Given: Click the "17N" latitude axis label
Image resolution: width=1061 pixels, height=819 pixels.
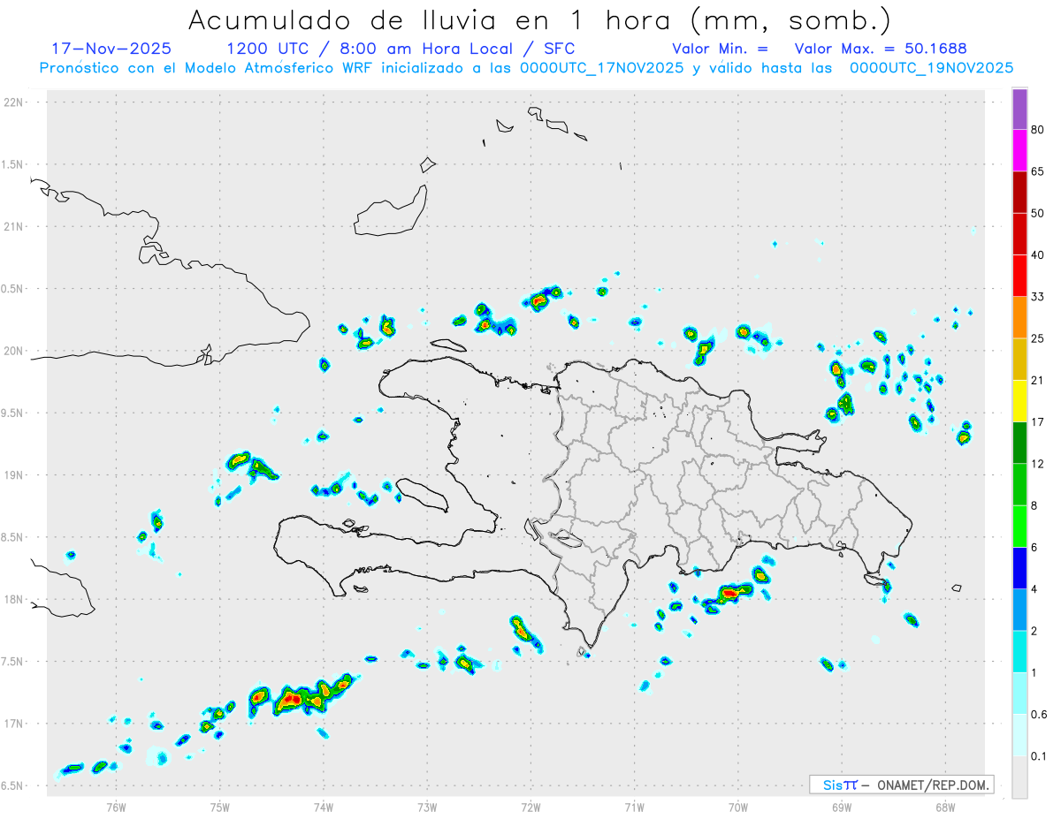Looking at the screenshot, I should point(15,724).
